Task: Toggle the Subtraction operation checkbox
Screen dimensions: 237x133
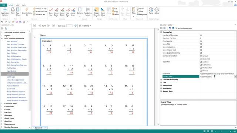Action: [201, 65]
